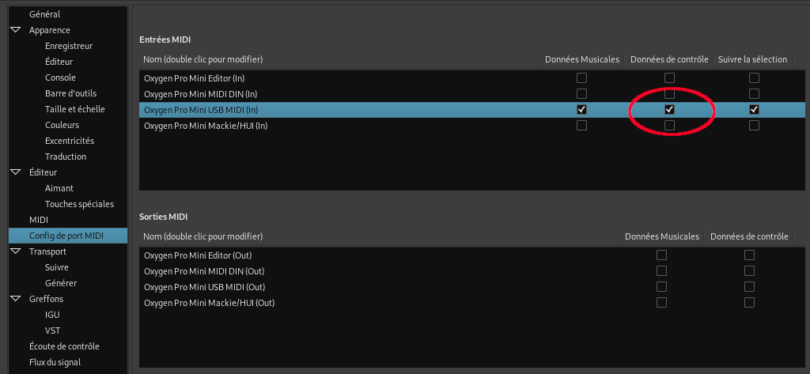Check Données de contrôle for Mackie/HUI (Out)

point(749,303)
